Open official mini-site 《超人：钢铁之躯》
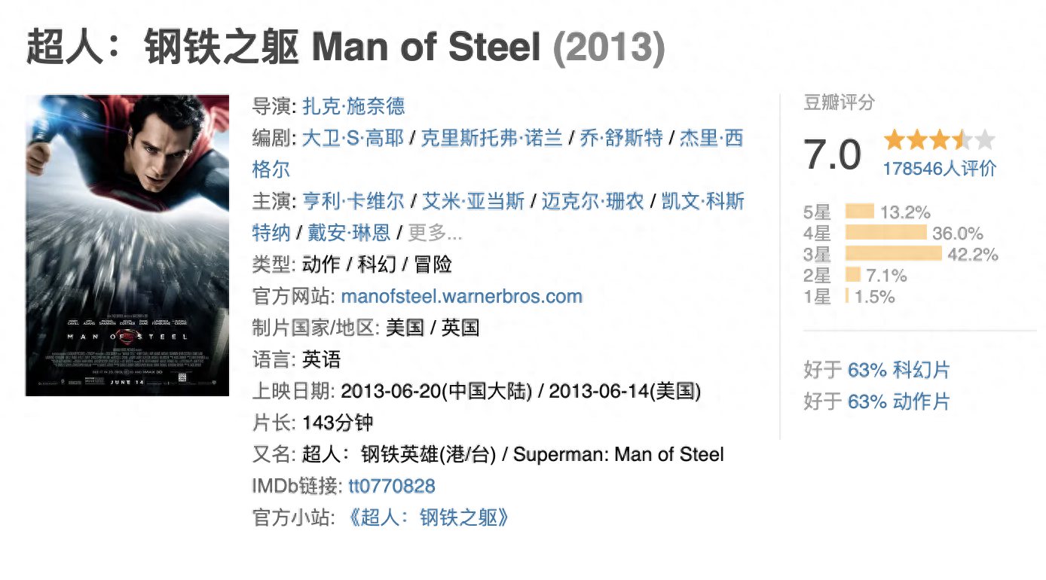1046x580 pixels. [x=429, y=517]
